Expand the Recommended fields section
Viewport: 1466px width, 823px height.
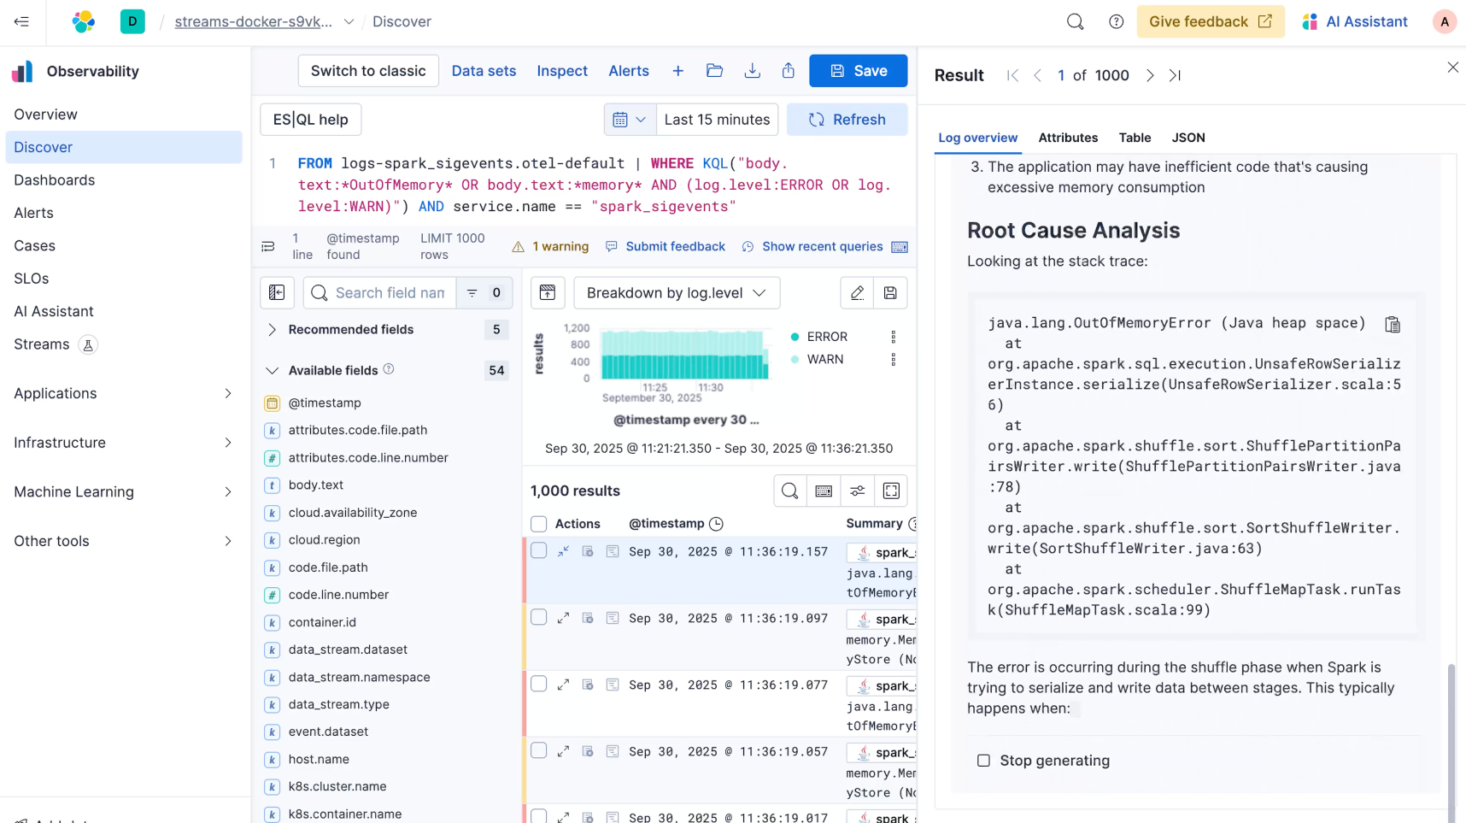coord(272,330)
